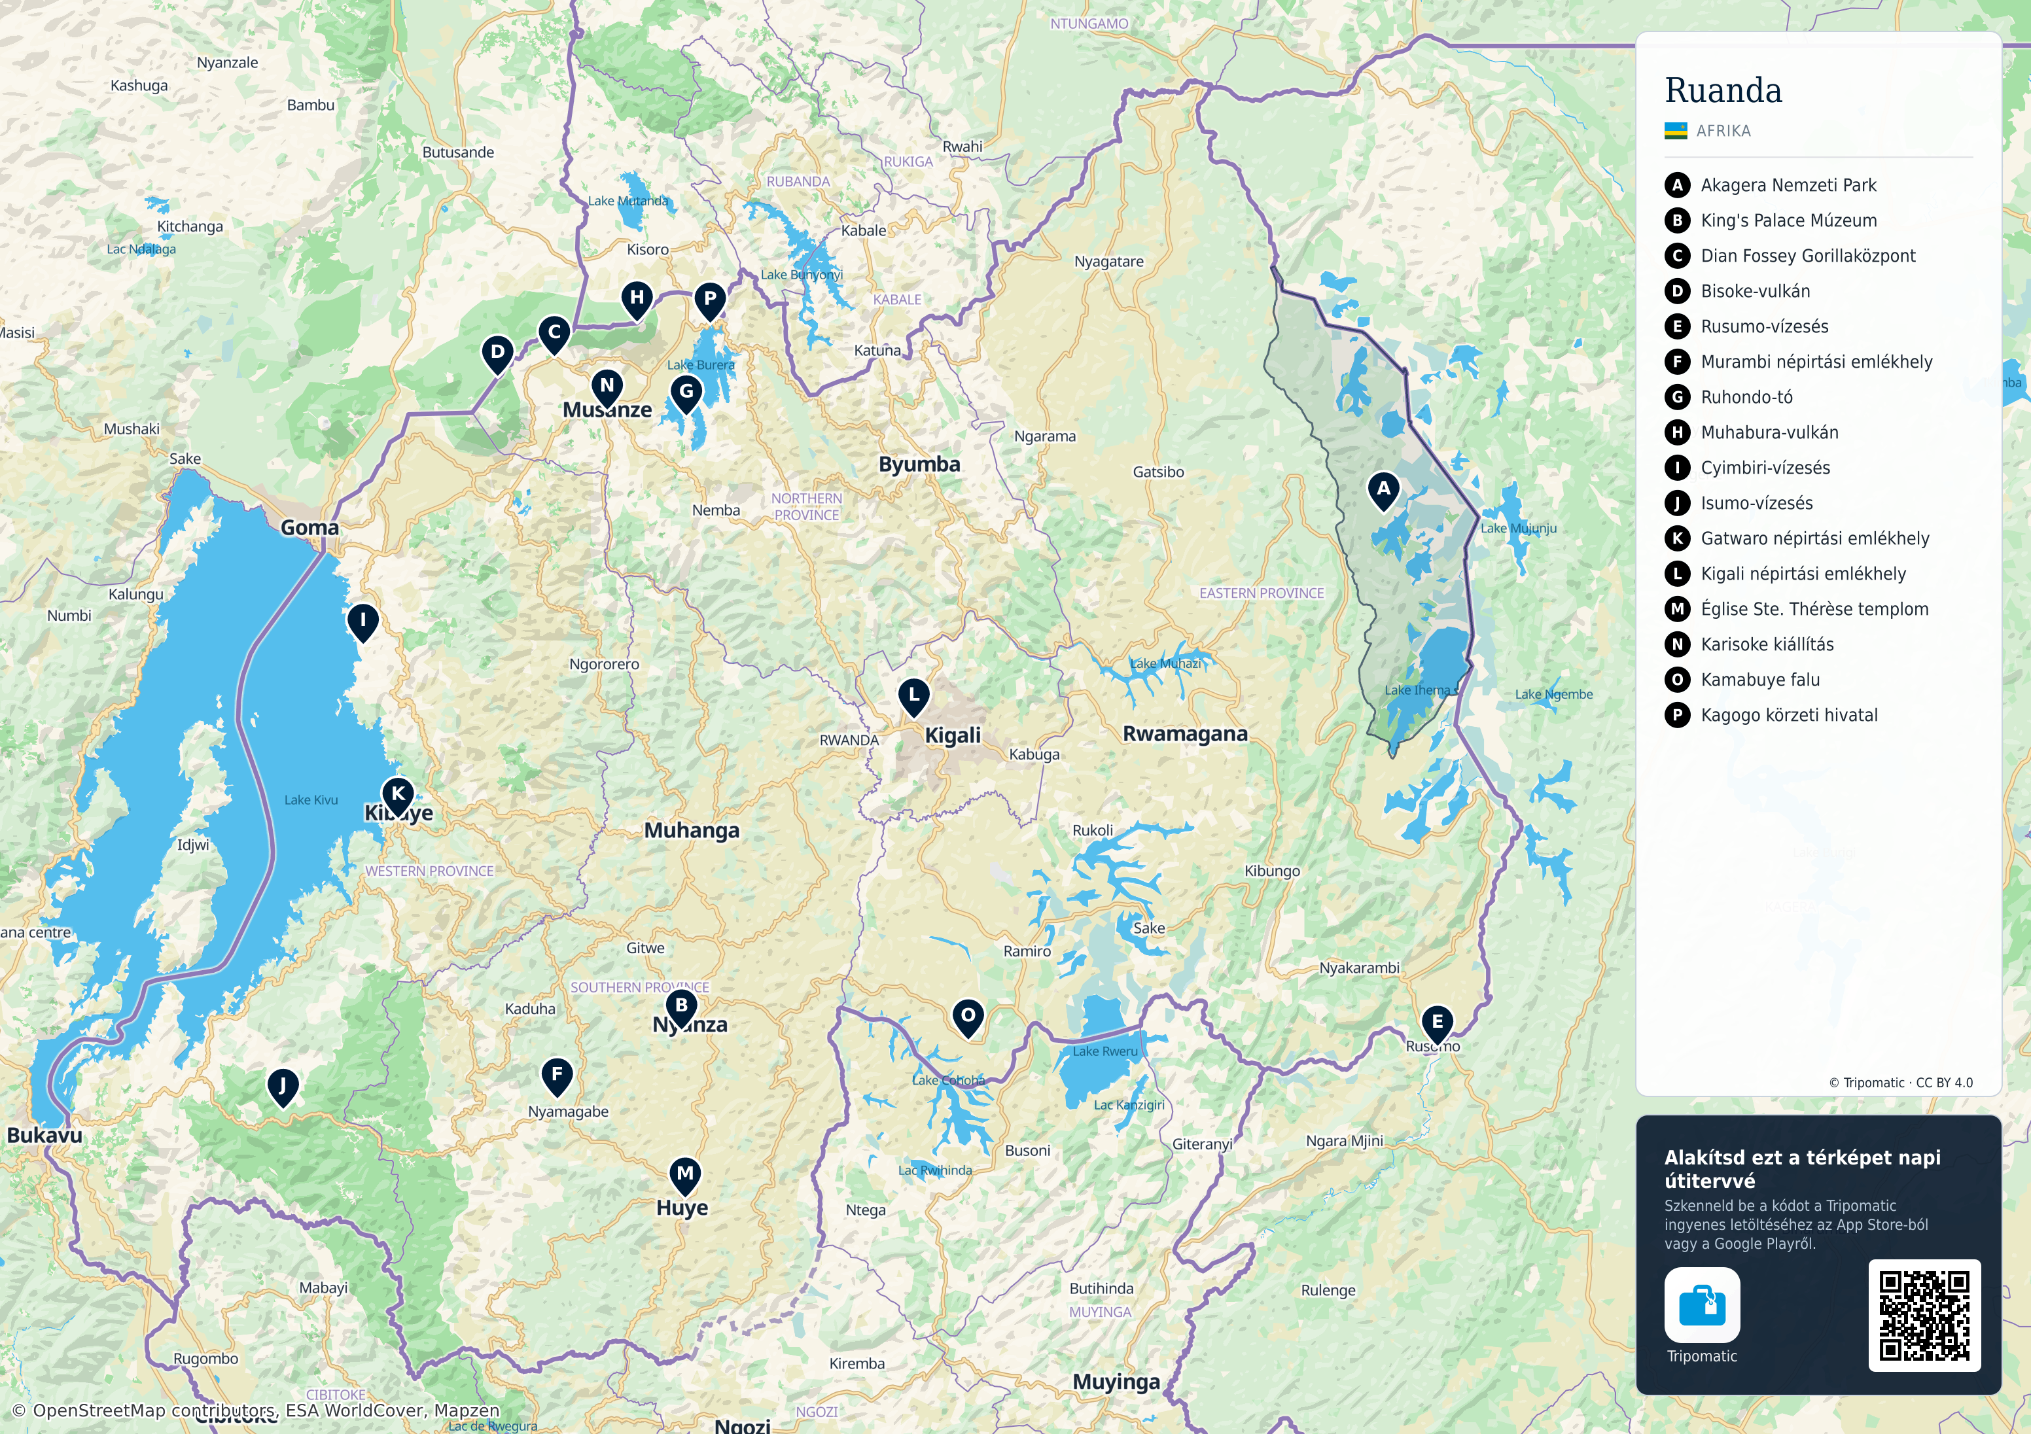2031x1434 pixels.
Task: Click map marker A in Akagera park
Action: pos(1383,491)
